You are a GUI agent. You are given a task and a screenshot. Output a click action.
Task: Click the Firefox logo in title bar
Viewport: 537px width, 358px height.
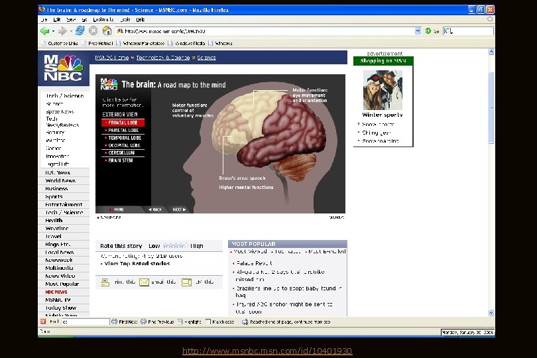pyautogui.click(x=42, y=9)
